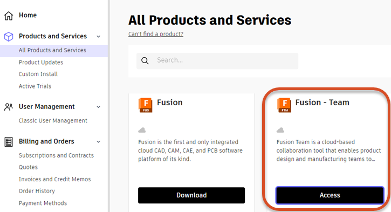Screen dimensions: 391x212
Task: Click the "Can't find a product?" link
Action: pos(156,34)
